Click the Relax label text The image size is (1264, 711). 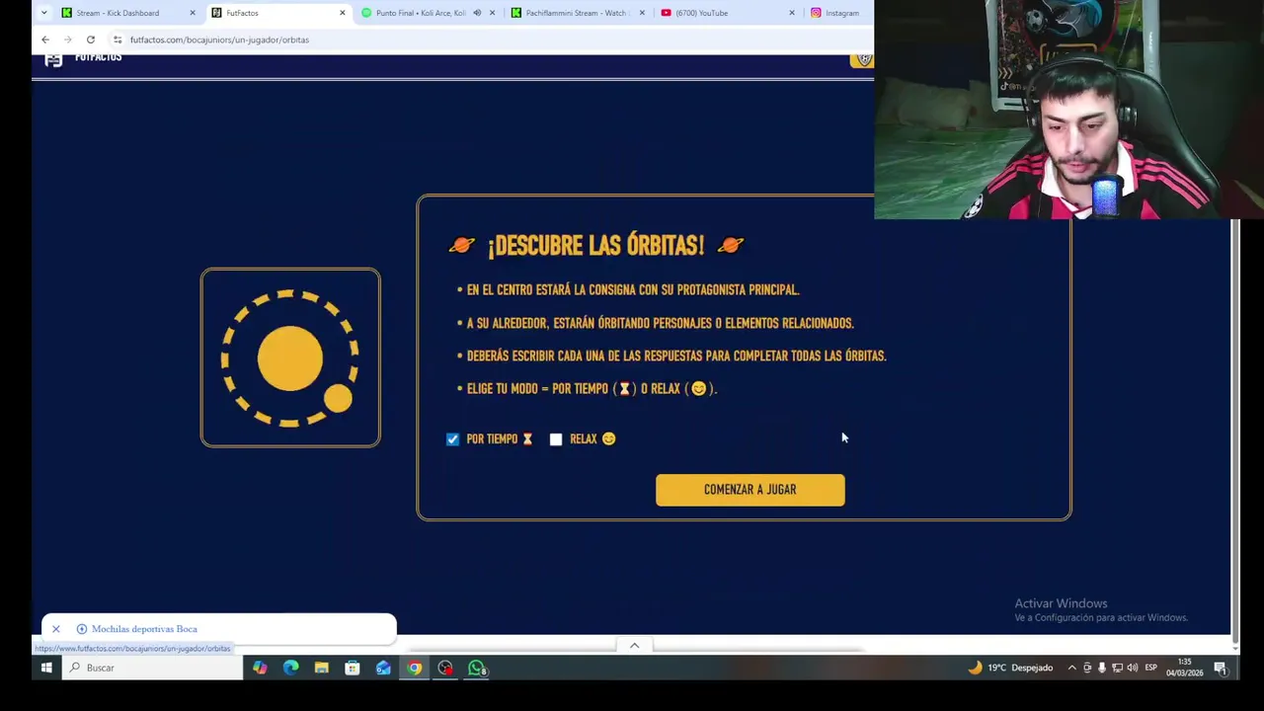[584, 439]
